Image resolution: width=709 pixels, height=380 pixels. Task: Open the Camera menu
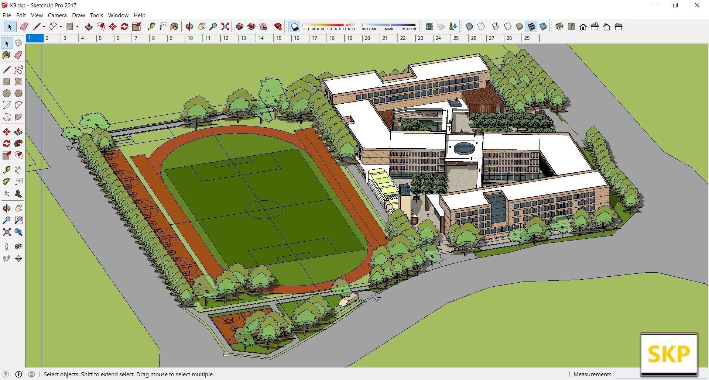click(x=57, y=15)
